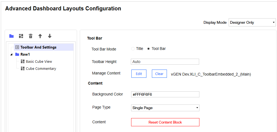Screen dimensions: 277x132
Task: Select the Tool Bar radio button
Action: (x=148, y=49)
